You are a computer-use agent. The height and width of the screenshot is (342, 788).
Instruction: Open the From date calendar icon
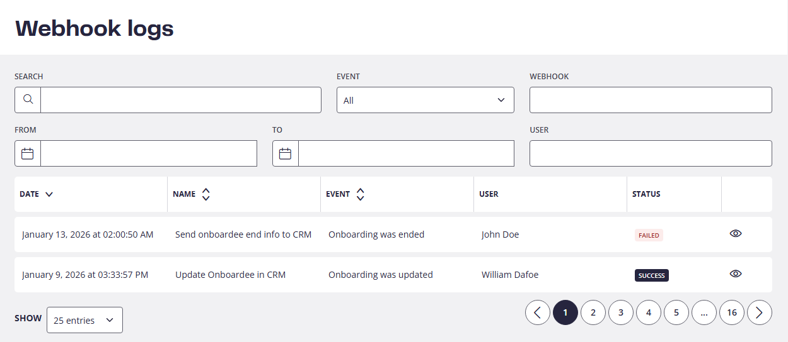[28, 153]
